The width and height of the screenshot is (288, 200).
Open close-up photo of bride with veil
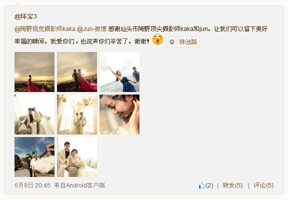[x=119, y=114]
